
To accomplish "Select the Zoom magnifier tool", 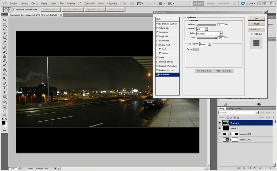I will click(x=5, y=115).
